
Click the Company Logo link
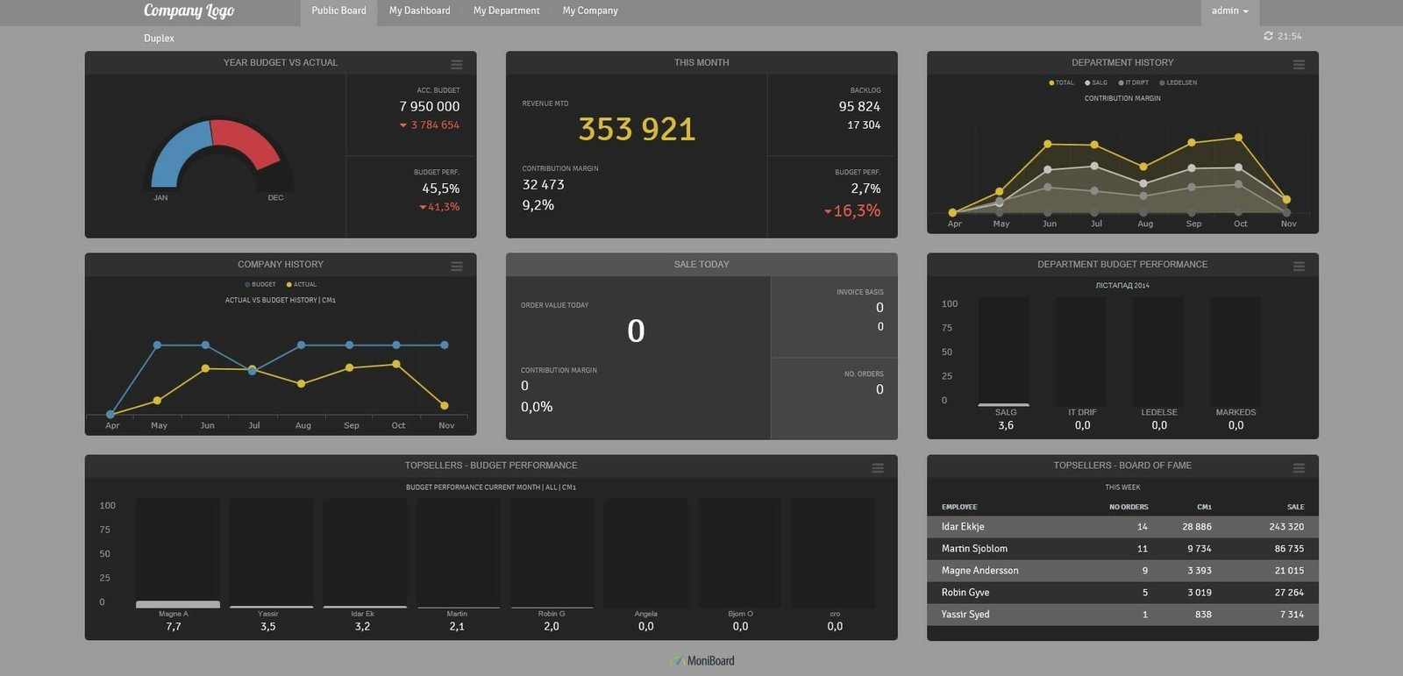(189, 11)
